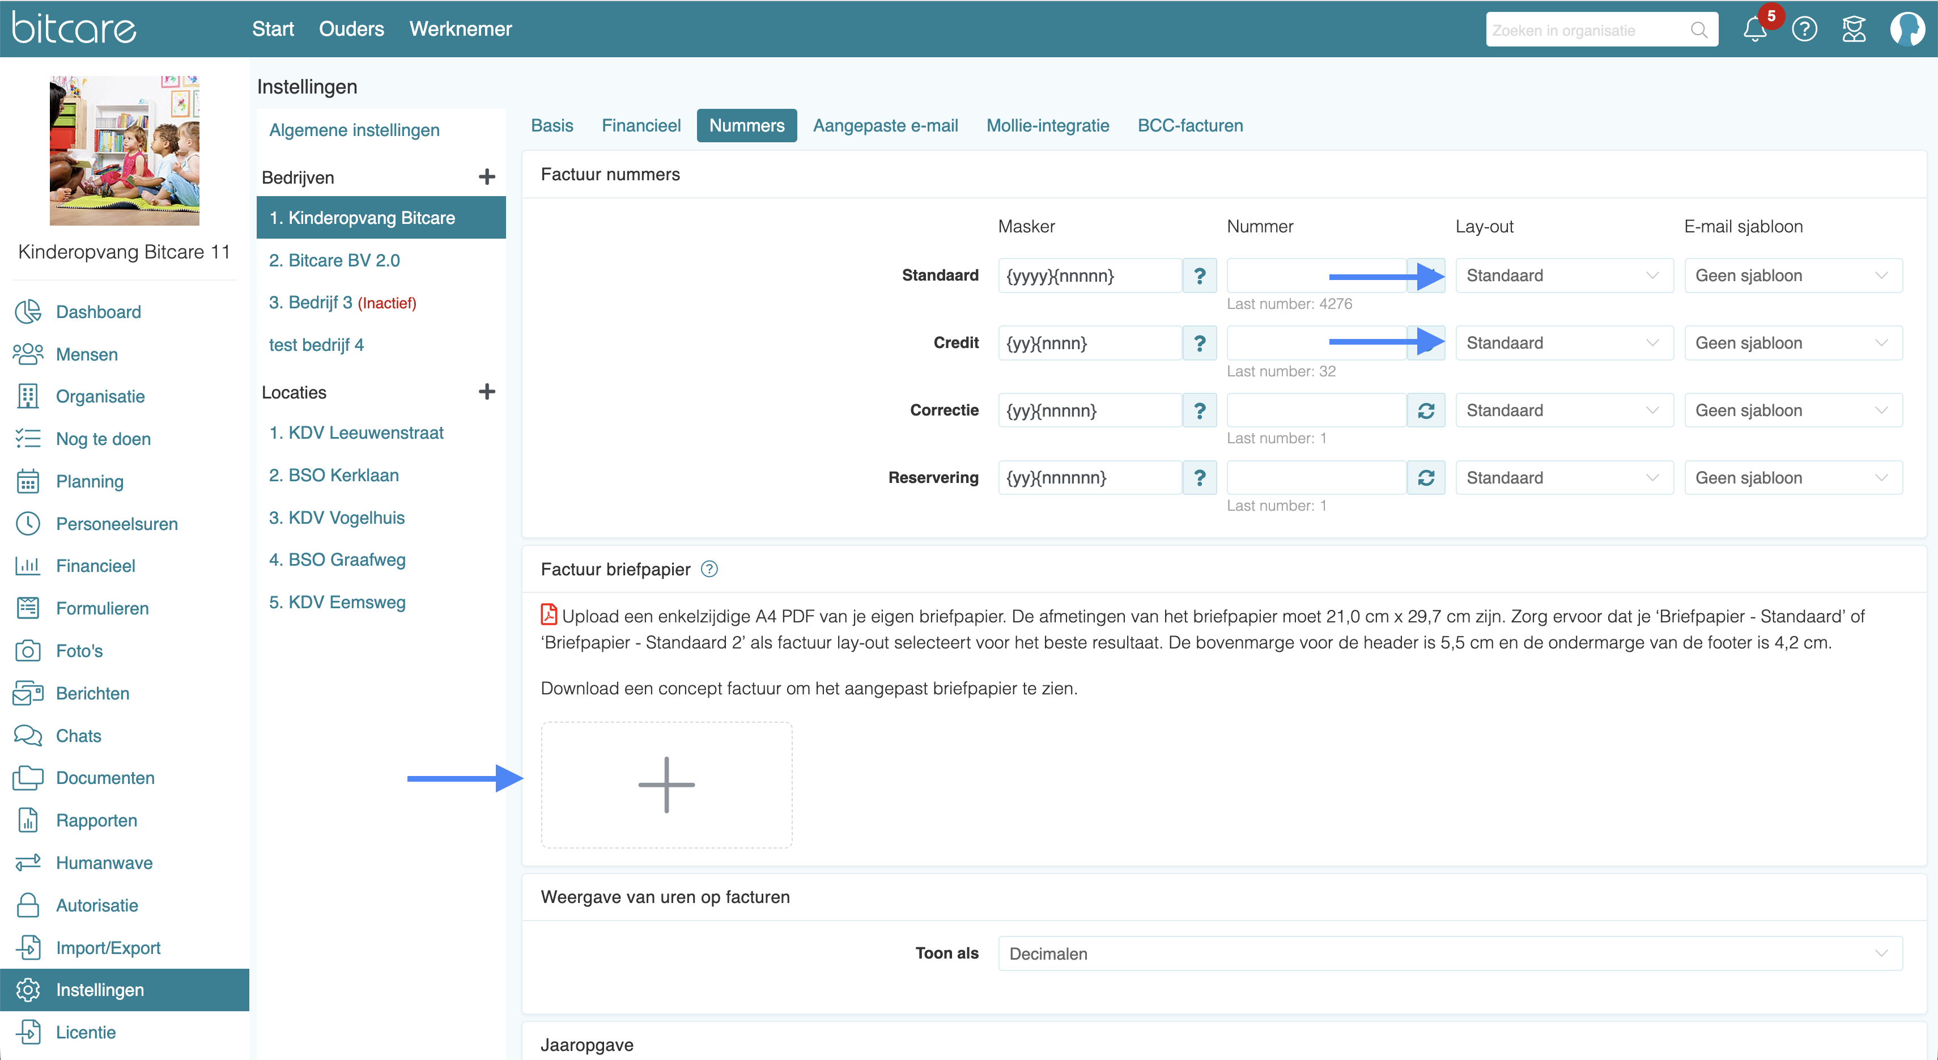
Task: Switch to the Financieel tab
Action: [641, 125]
